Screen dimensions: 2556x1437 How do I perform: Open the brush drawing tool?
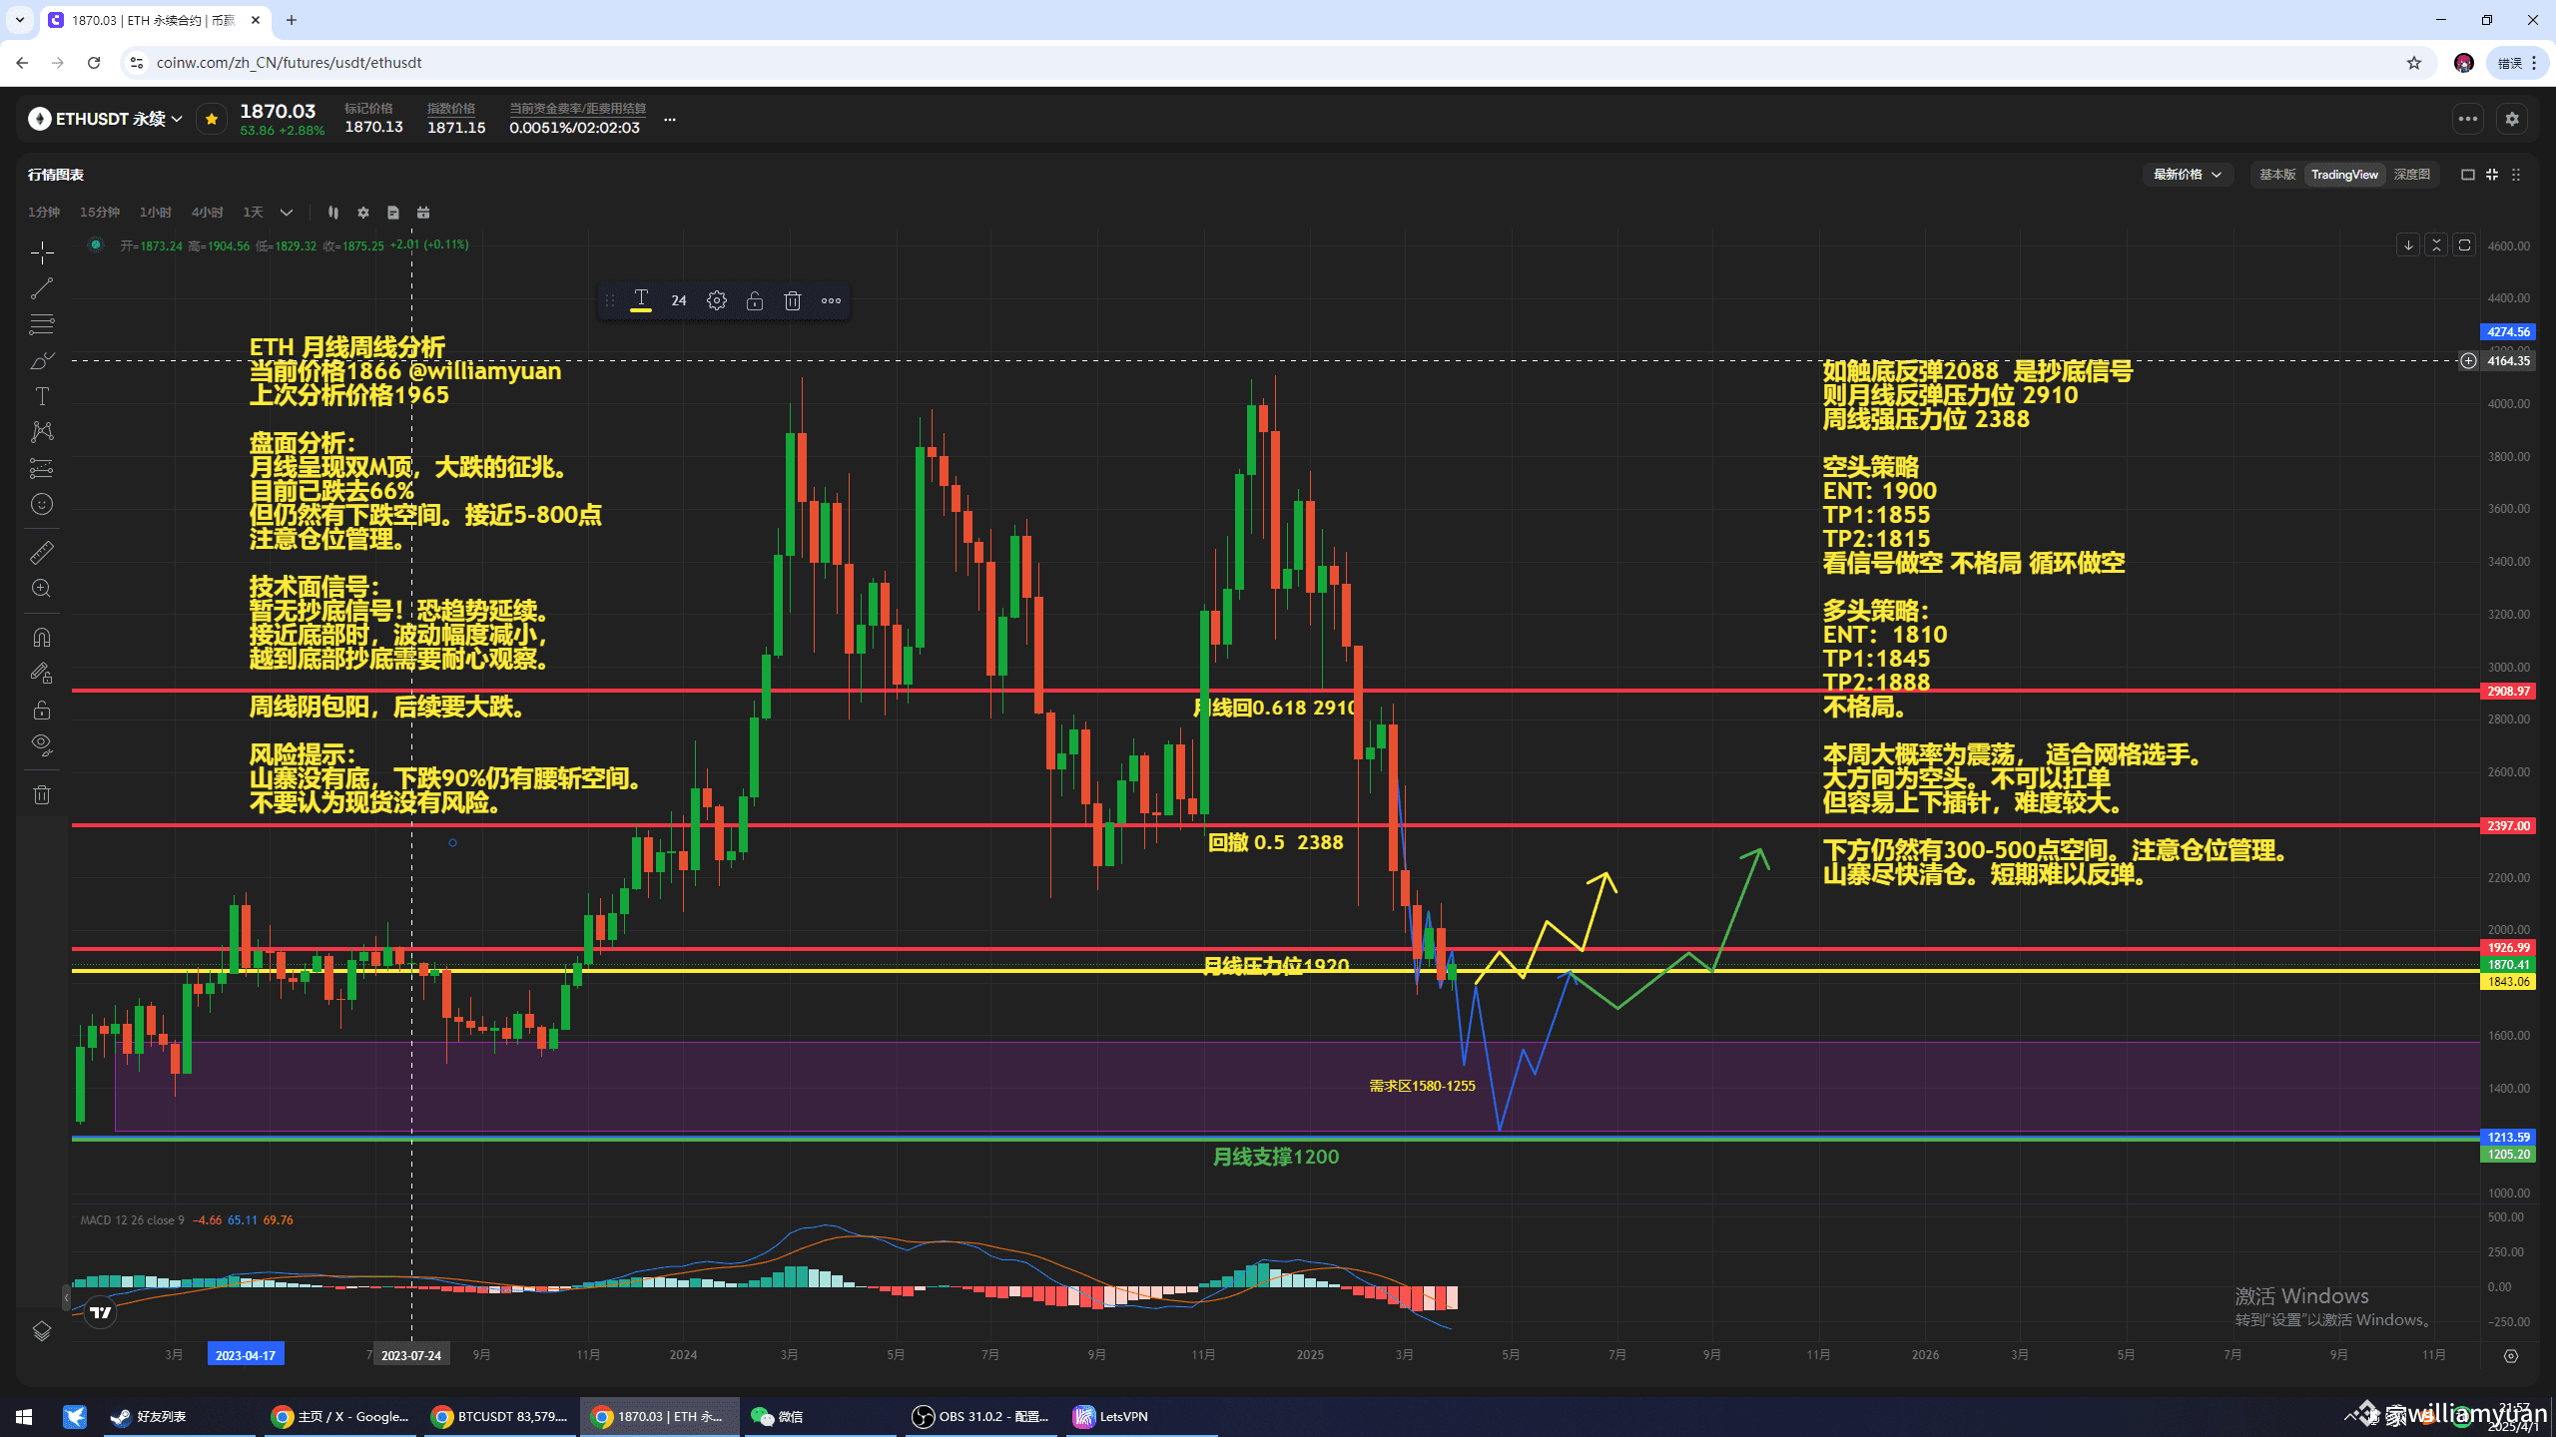point(41,360)
